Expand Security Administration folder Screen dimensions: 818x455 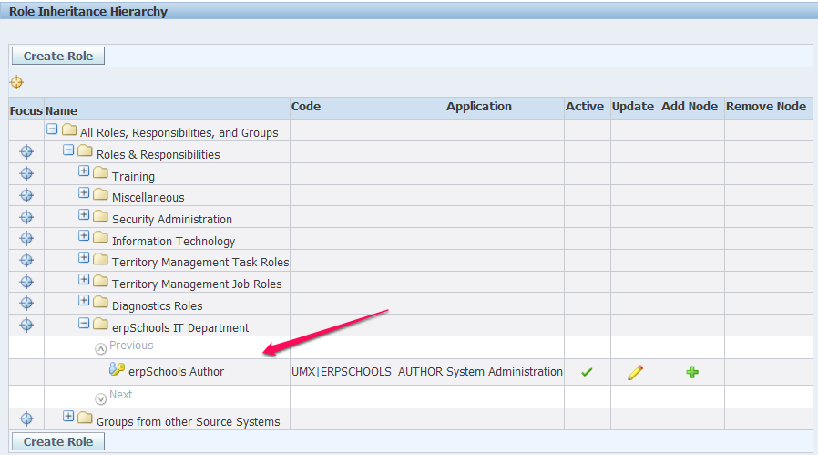[84, 214]
